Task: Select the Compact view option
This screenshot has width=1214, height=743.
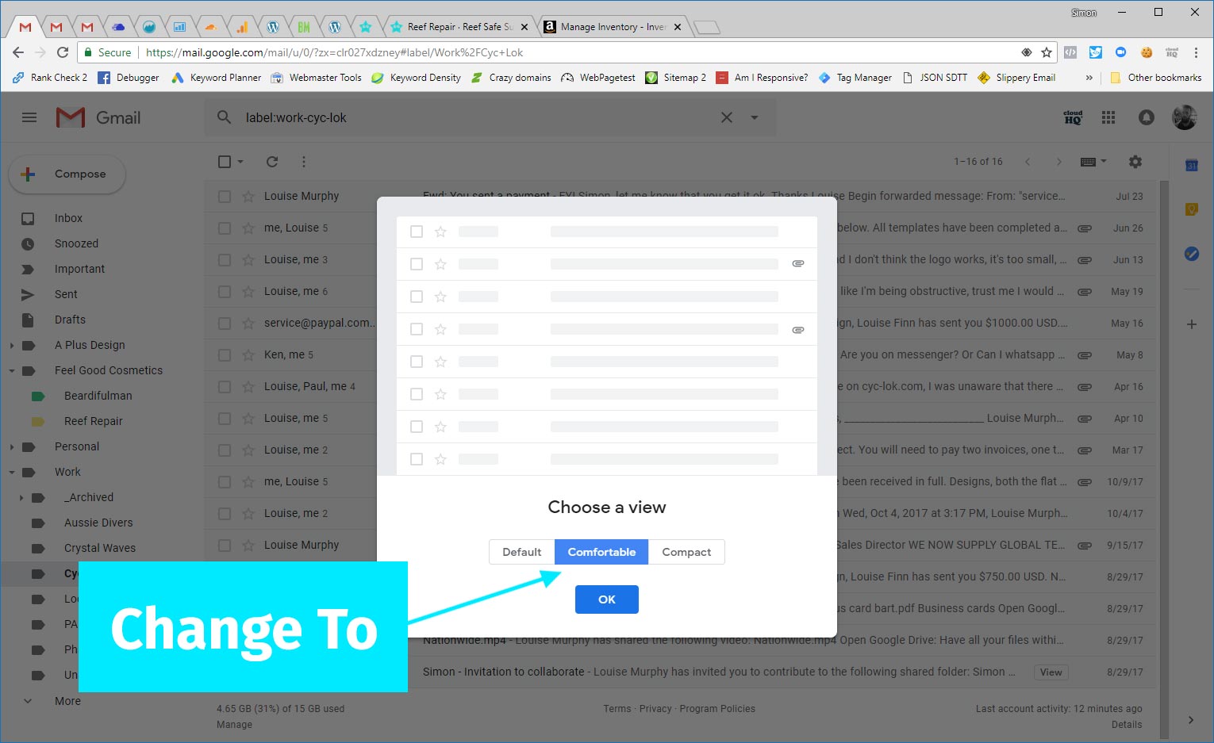Action: tap(686, 552)
